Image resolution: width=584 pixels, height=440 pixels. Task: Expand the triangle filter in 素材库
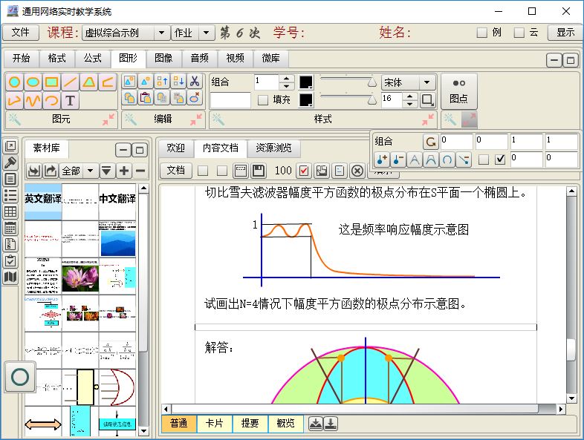click(x=106, y=171)
